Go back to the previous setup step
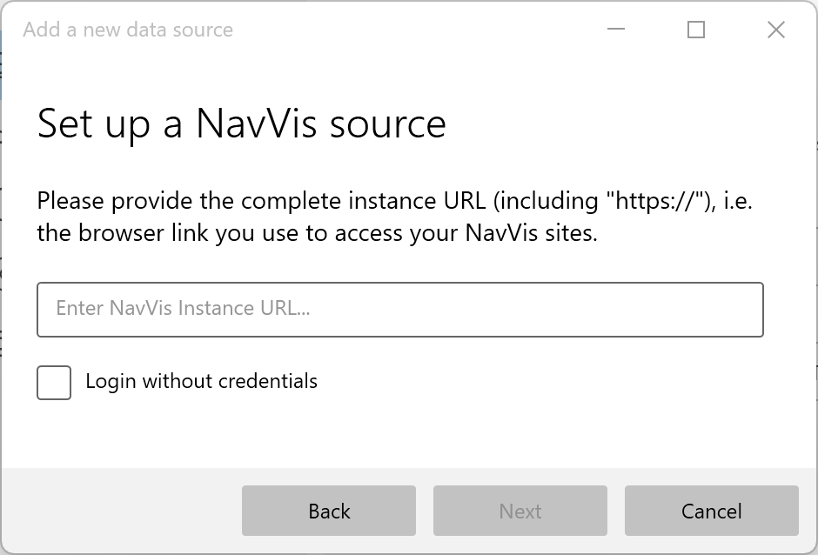The image size is (818, 555). coord(329,511)
